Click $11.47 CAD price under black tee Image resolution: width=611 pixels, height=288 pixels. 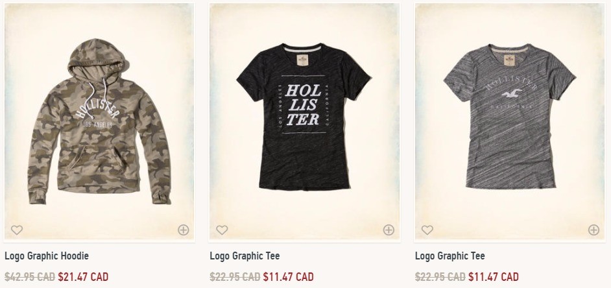(288, 276)
